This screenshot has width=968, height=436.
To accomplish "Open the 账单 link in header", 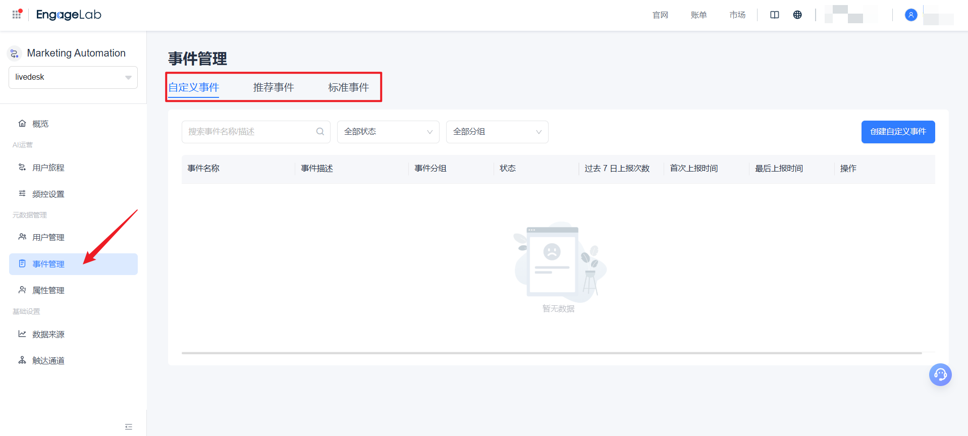I will tap(698, 15).
